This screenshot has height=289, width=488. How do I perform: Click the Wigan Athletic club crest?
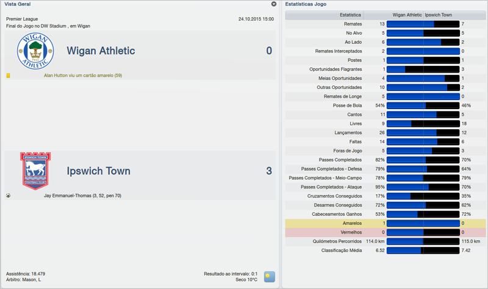click(35, 51)
